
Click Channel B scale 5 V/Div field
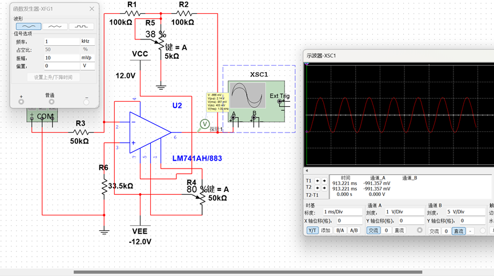click(x=465, y=212)
